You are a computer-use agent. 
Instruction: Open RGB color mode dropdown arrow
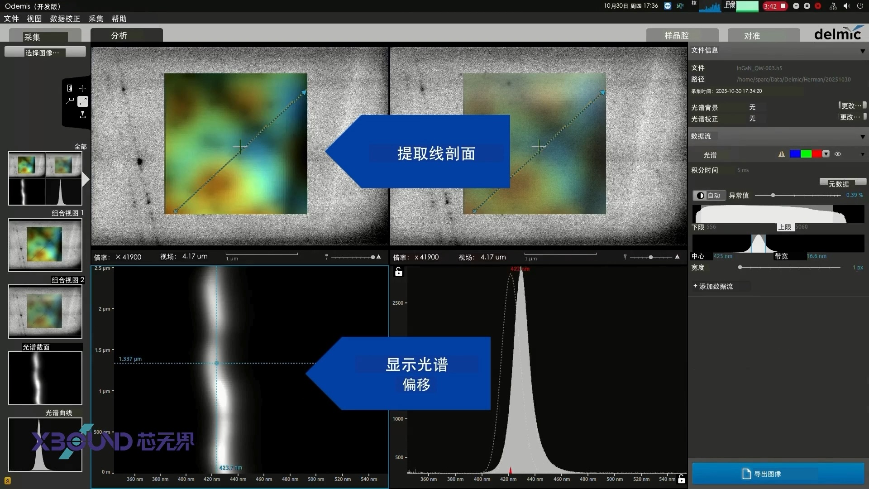coord(826,154)
